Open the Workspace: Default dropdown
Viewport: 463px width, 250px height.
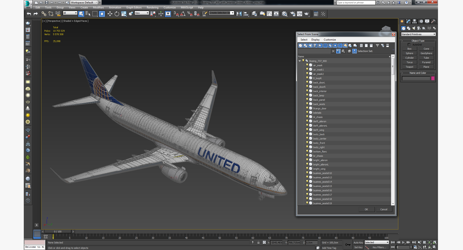coord(84,2)
